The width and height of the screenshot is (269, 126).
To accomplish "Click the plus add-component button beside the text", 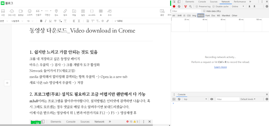I will pyautogui.click(x=7, y=83).
